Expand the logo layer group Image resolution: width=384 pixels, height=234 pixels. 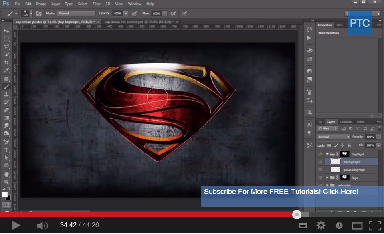click(327, 178)
